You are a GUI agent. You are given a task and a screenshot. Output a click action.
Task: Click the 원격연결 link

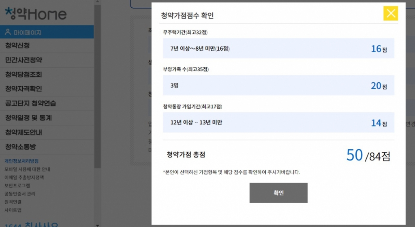click(x=13, y=202)
